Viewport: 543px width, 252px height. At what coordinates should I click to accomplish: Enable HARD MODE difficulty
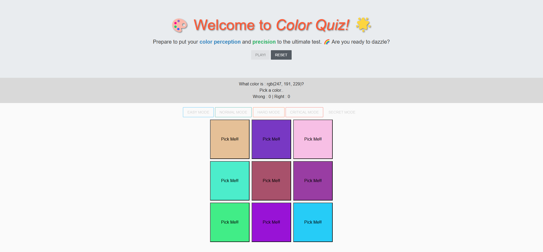coord(268,112)
